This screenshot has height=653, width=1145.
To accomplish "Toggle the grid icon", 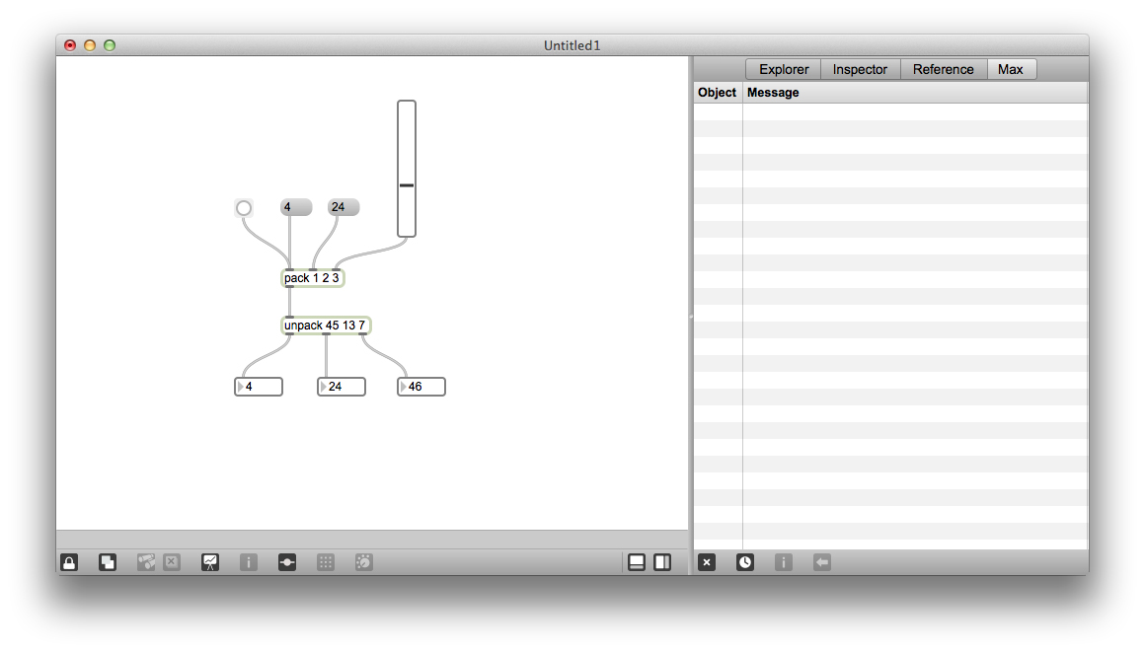I will pyautogui.click(x=326, y=562).
